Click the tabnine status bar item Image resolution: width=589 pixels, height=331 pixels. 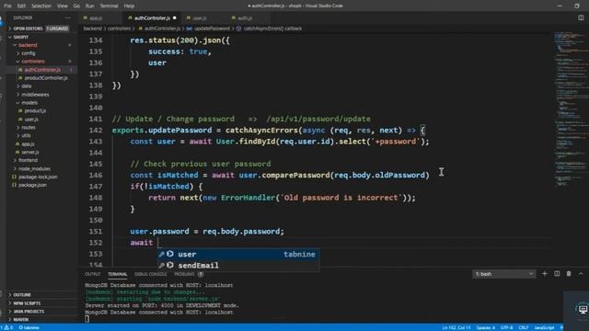(x=29, y=327)
